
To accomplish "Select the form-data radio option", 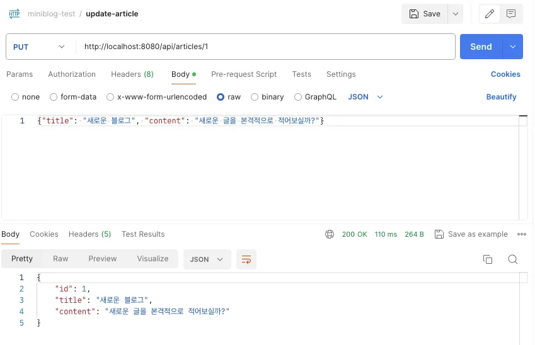I will [x=54, y=97].
